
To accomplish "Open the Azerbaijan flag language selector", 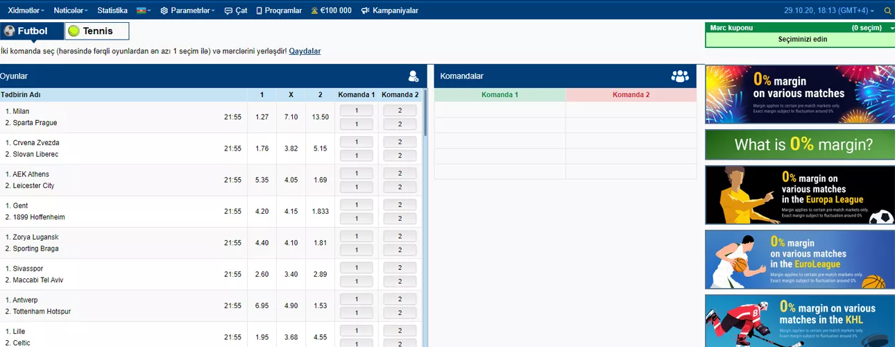I will [144, 11].
